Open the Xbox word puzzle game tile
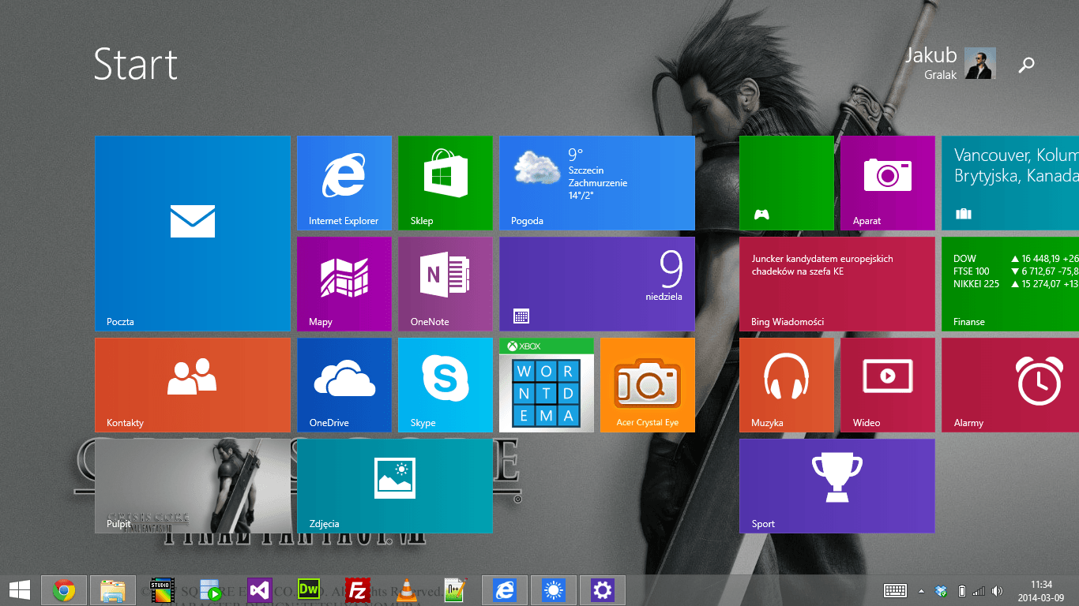1079x606 pixels. pos(547,385)
